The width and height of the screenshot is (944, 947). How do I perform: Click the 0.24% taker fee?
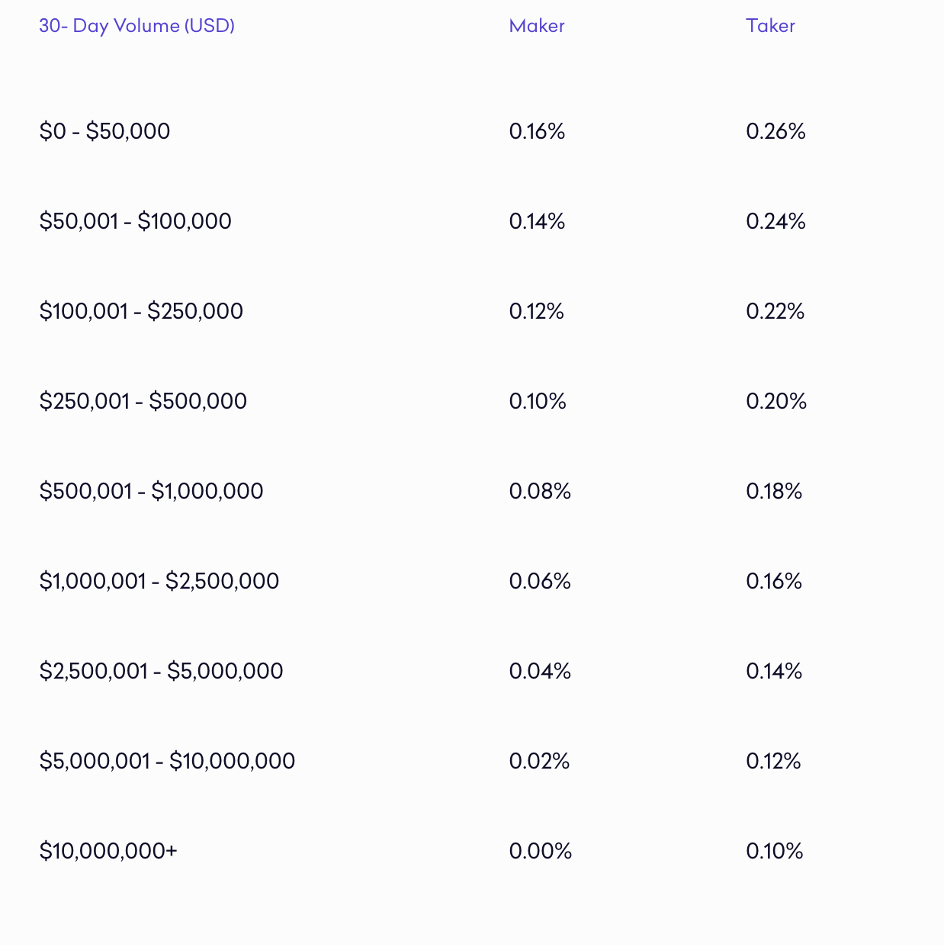pos(775,221)
